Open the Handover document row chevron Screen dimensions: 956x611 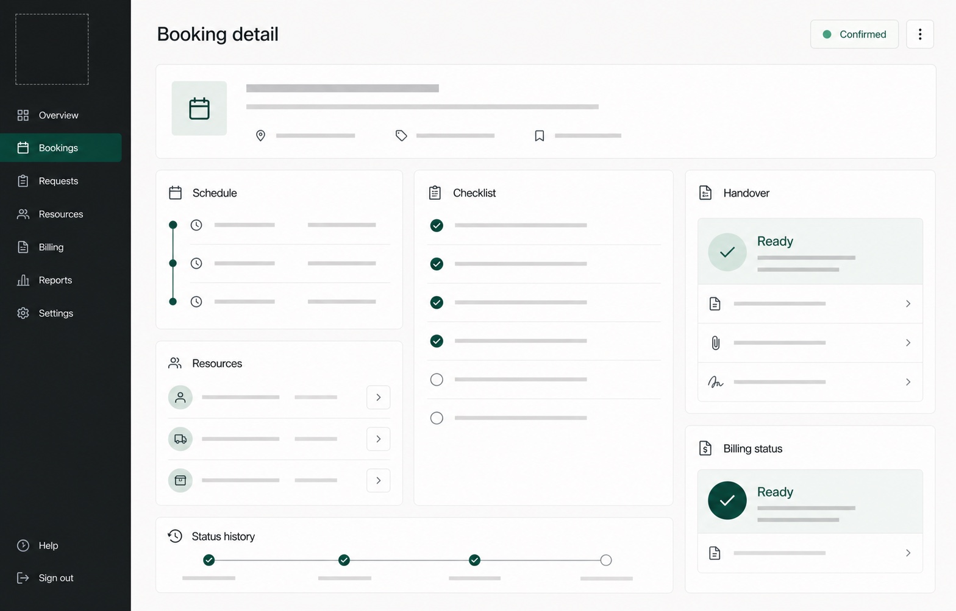pos(908,303)
